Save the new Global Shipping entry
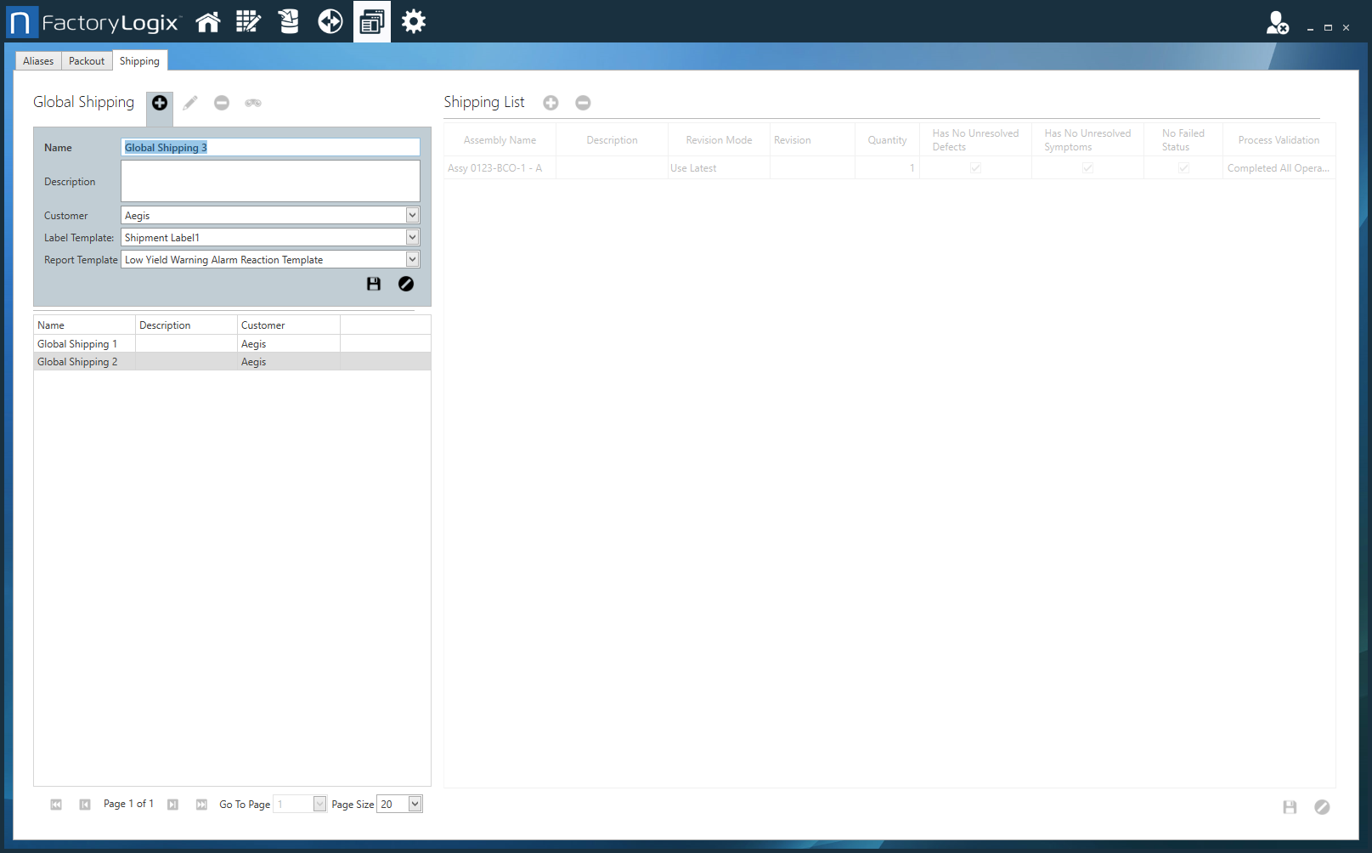 374,284
